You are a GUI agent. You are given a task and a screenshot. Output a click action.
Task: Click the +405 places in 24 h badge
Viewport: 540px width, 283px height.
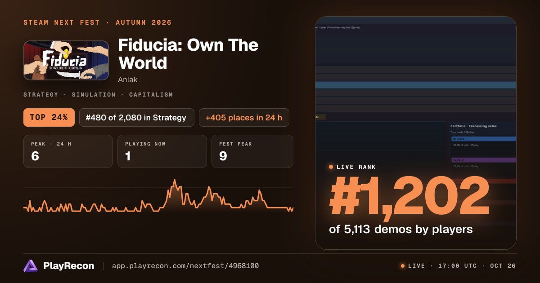point(244,118)
